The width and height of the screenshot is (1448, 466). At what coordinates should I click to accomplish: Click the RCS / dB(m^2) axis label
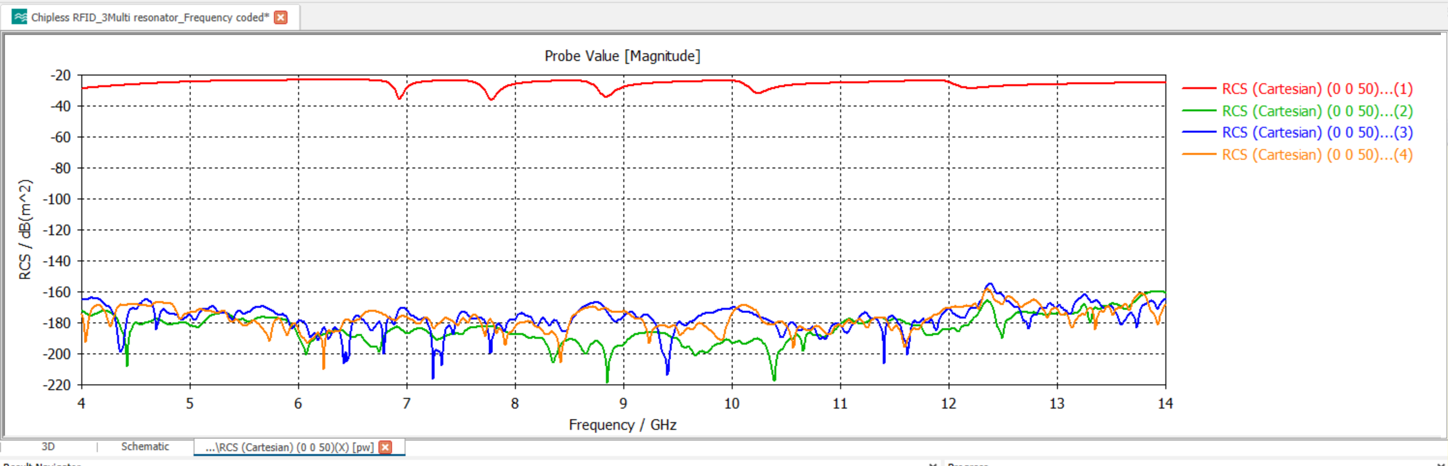pyautogui.click(x=25, y=230)
